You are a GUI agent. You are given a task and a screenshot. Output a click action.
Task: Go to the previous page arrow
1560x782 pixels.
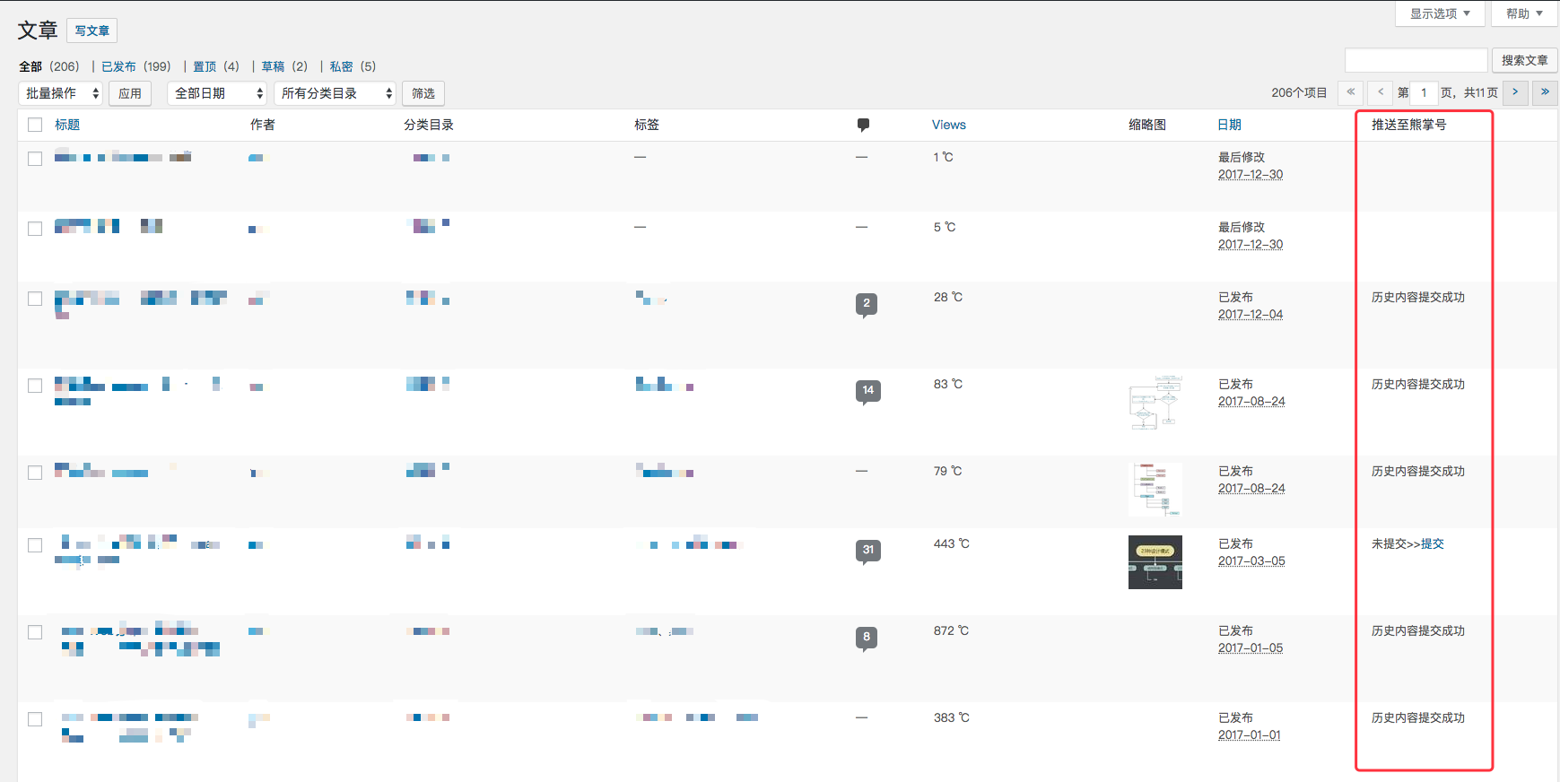tap(1381, 92)
